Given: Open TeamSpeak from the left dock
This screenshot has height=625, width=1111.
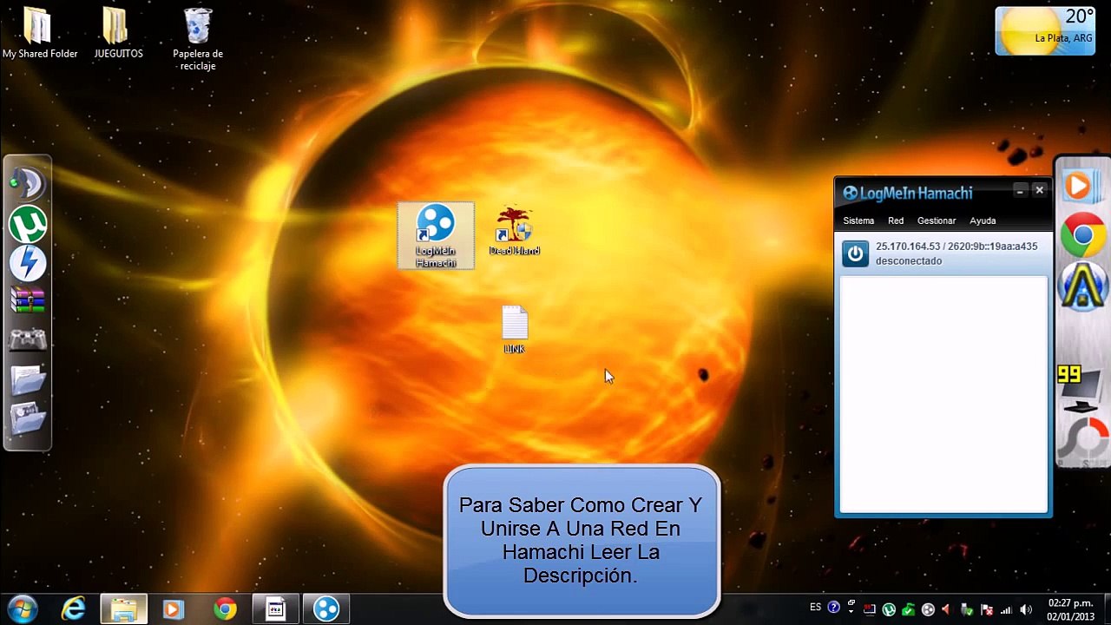Looking at the screenshot, I should (28, 183).
